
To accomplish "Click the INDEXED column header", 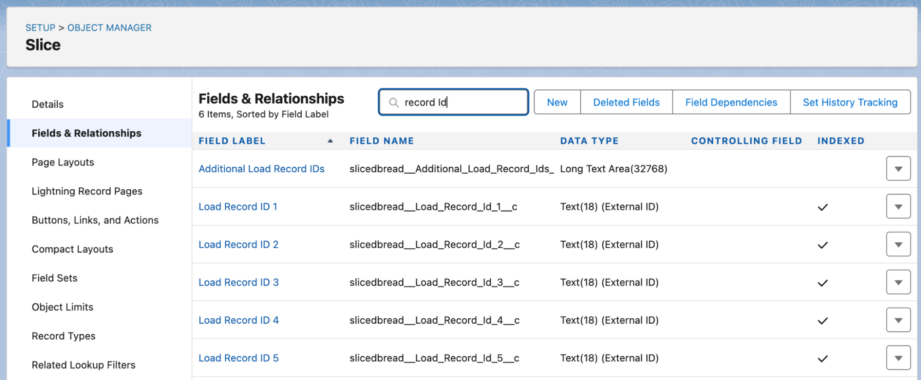I will coord(841,141).
